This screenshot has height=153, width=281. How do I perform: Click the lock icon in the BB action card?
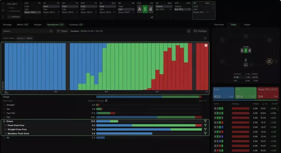pyautogui.click(x=213, y=8)
